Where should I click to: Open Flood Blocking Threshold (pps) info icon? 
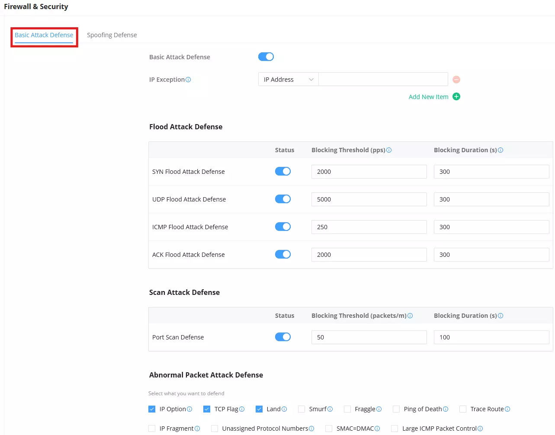tap(389, 150)
